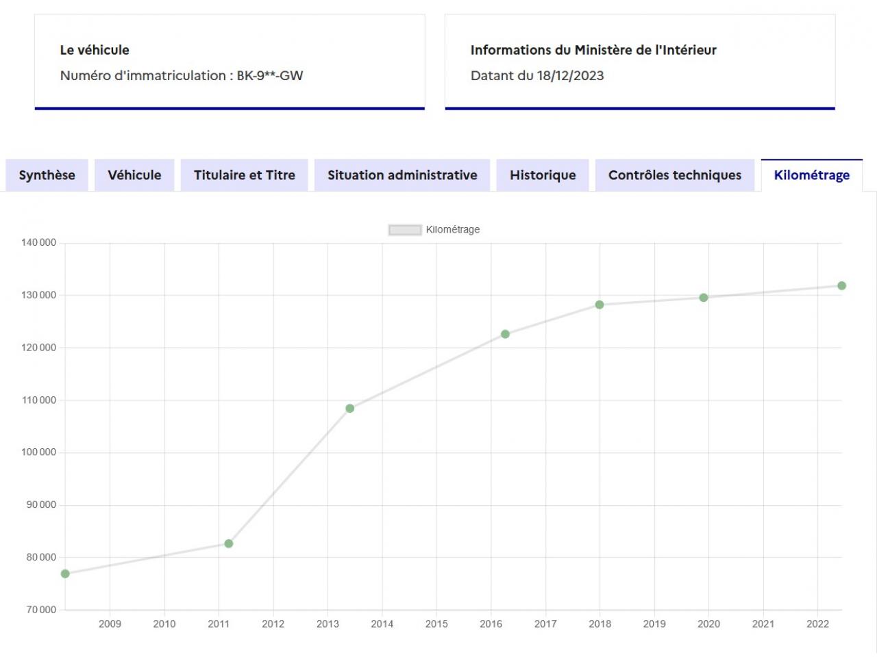The image size is (877, 657).
Task: Click the Le véhicule info card heading
Action: 95,50
